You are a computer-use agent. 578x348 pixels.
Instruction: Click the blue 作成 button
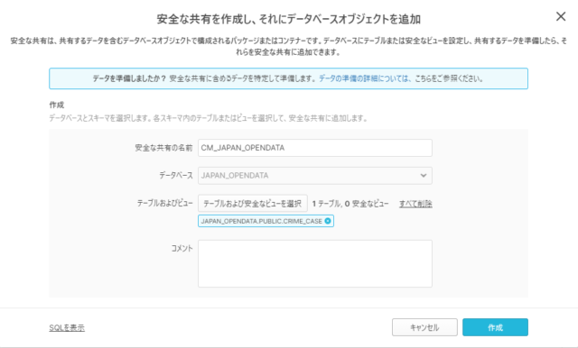pyautogui.click(x=495, y=327)
